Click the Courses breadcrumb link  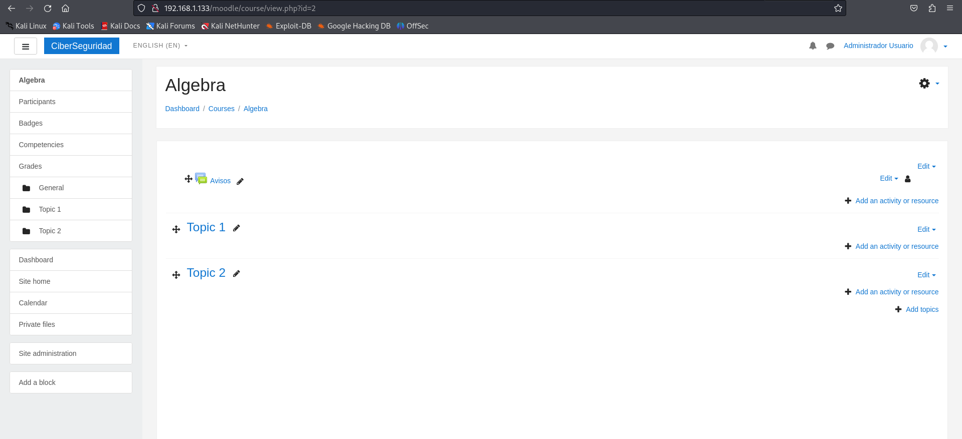(221, 109)
